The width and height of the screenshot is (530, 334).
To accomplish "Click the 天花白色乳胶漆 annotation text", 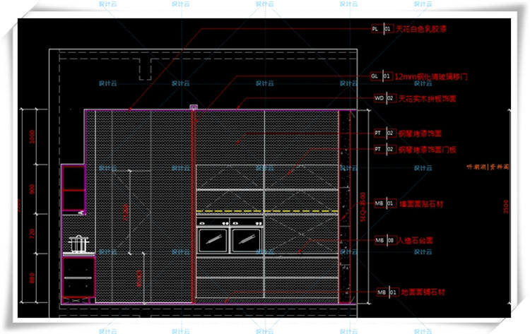I will tap(421, 29).
